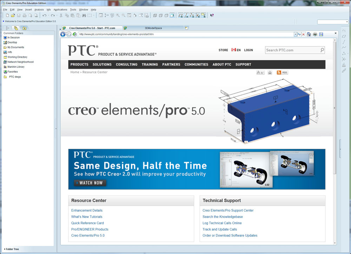Switch model display to Hidden Line

(x=160, y=15)
